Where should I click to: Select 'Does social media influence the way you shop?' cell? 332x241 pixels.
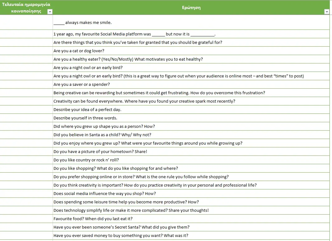[x=191, y=194]
